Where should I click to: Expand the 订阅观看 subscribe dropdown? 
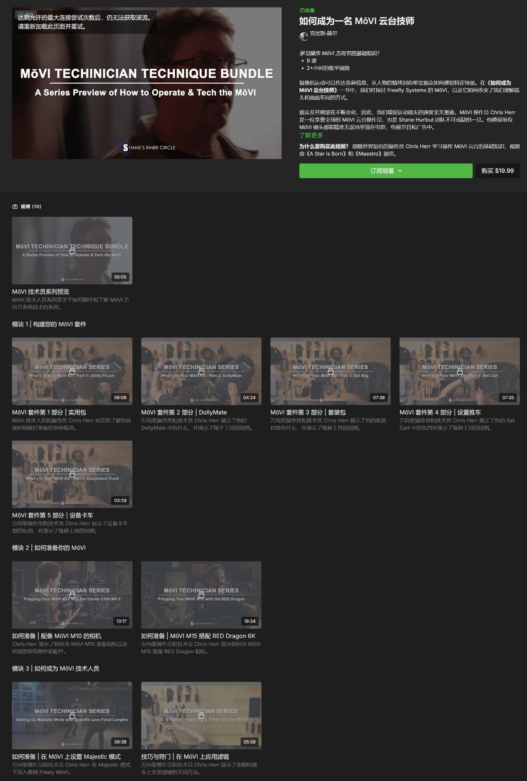click(x=386, y=171)
